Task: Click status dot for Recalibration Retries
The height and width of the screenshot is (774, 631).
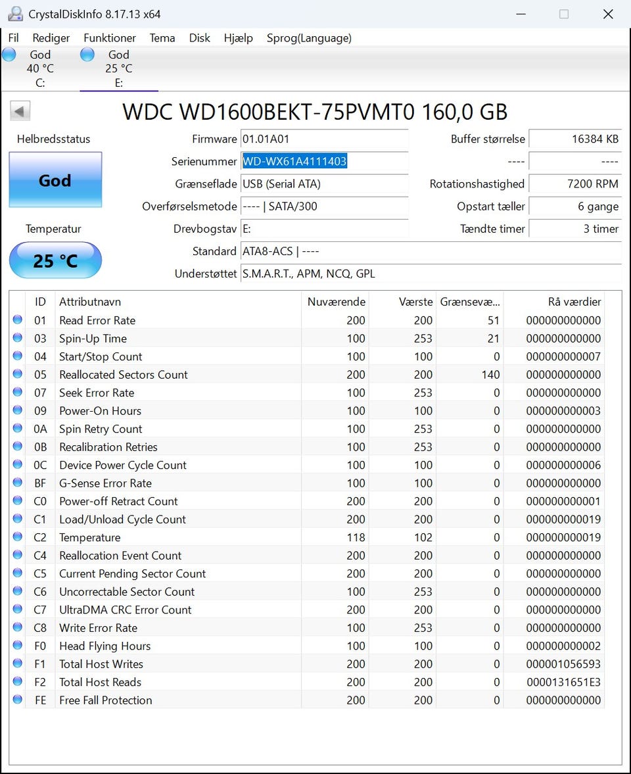Action: click(x=18, y=447)
